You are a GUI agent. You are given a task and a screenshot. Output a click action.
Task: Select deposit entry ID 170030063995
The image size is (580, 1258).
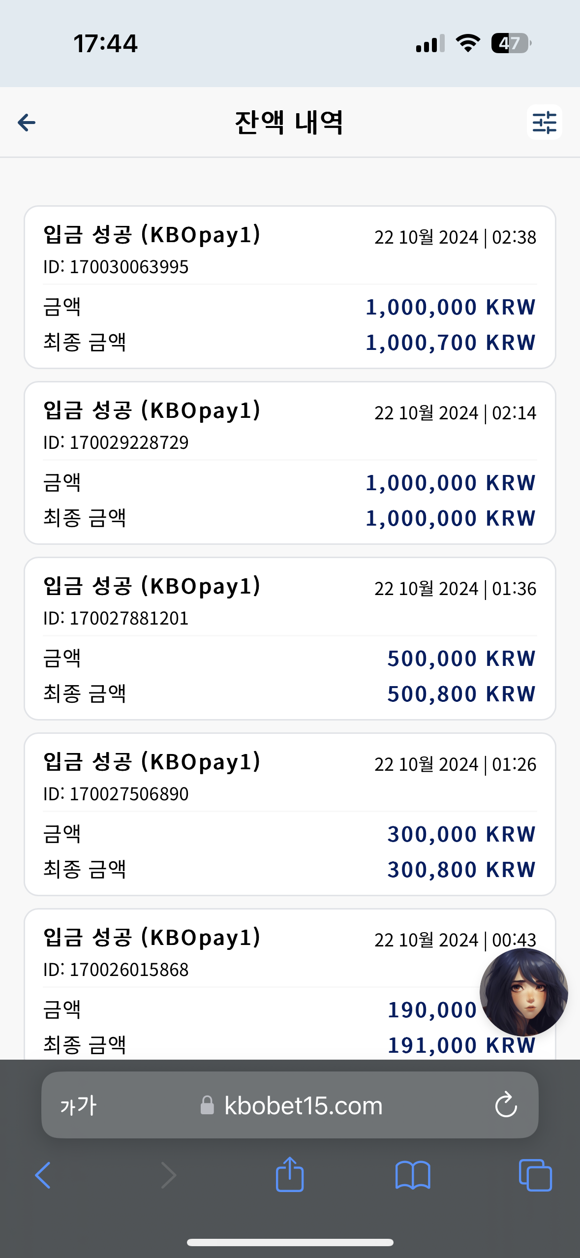click(290, 287)
